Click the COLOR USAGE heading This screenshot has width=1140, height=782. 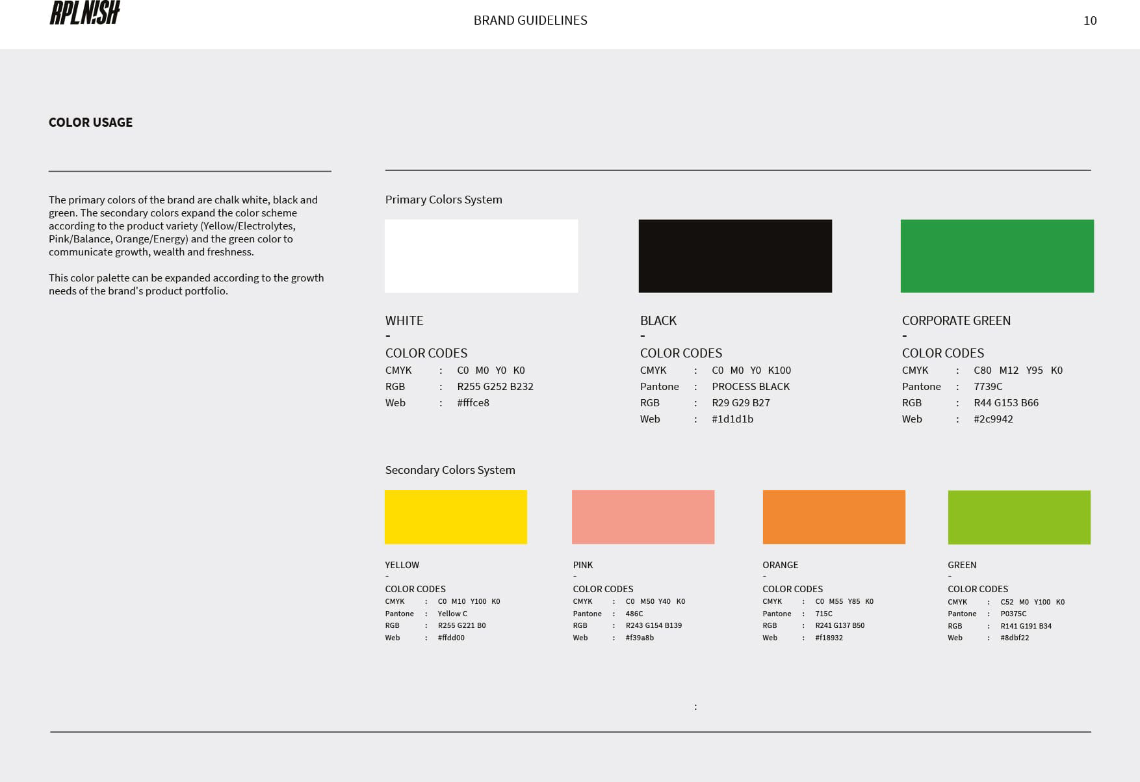pos(90,122)
